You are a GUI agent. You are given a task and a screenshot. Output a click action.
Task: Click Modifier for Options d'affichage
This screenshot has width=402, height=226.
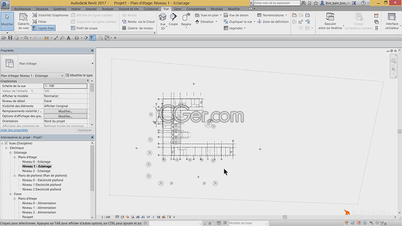[x=65, y=116]
